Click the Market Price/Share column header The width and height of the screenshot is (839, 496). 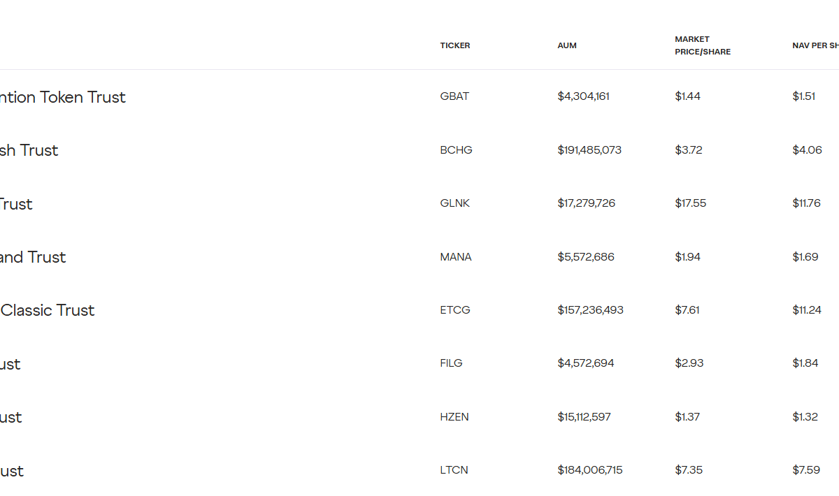pos(702,45)
